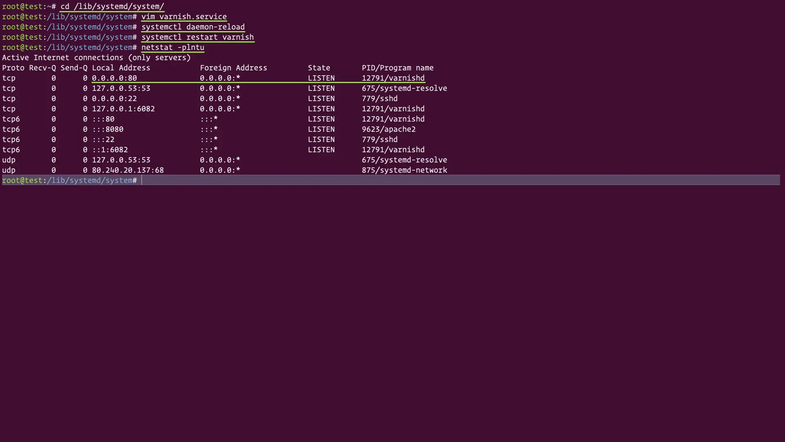Image resolution: width=785 pixels, height=442 pixels.
Task: Click '779/sshd' in the 0.0.0.0:22 row
Action: click(x=380, y=99)
